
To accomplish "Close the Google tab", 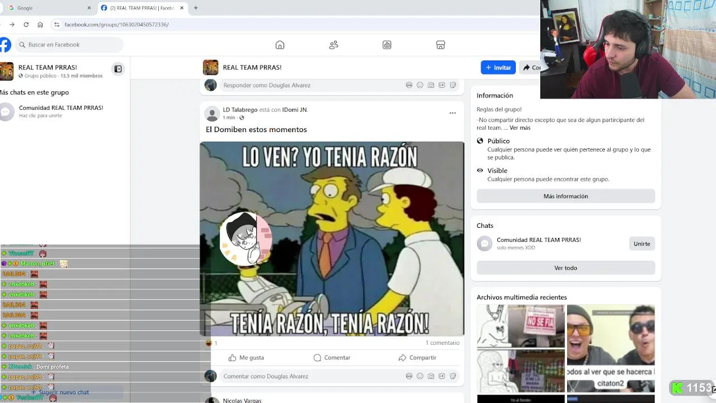I will tap(89, 8).
